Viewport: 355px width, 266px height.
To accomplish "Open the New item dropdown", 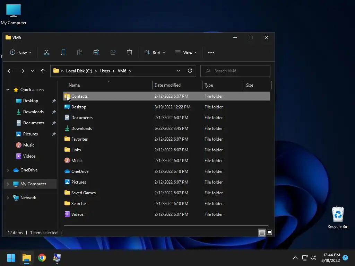I will pos(20,53).
